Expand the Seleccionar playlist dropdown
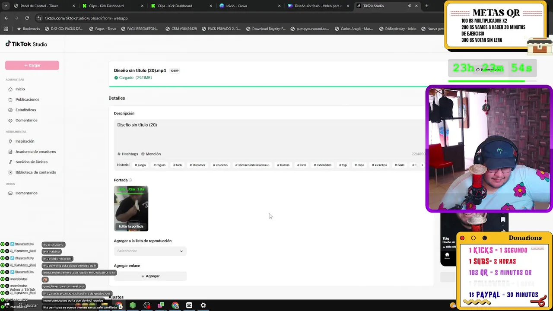This screenshot has width=553, height=311. [x=150, y=251]
